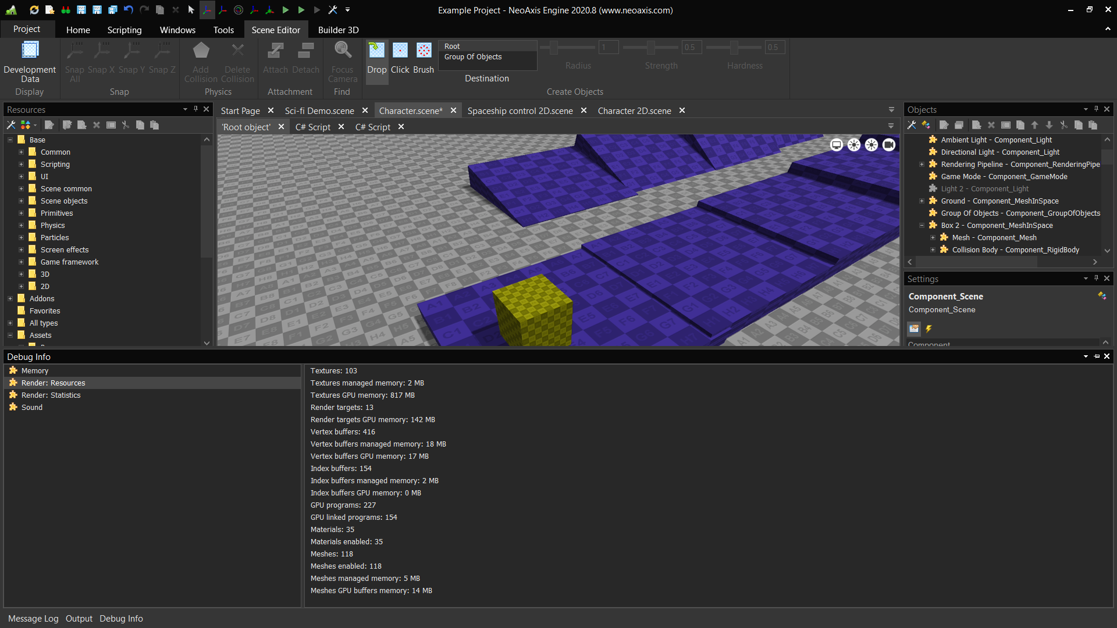The image size is (1117, 628).
Task: Toggle the move transform tool in toolbar
Action: 207,10
